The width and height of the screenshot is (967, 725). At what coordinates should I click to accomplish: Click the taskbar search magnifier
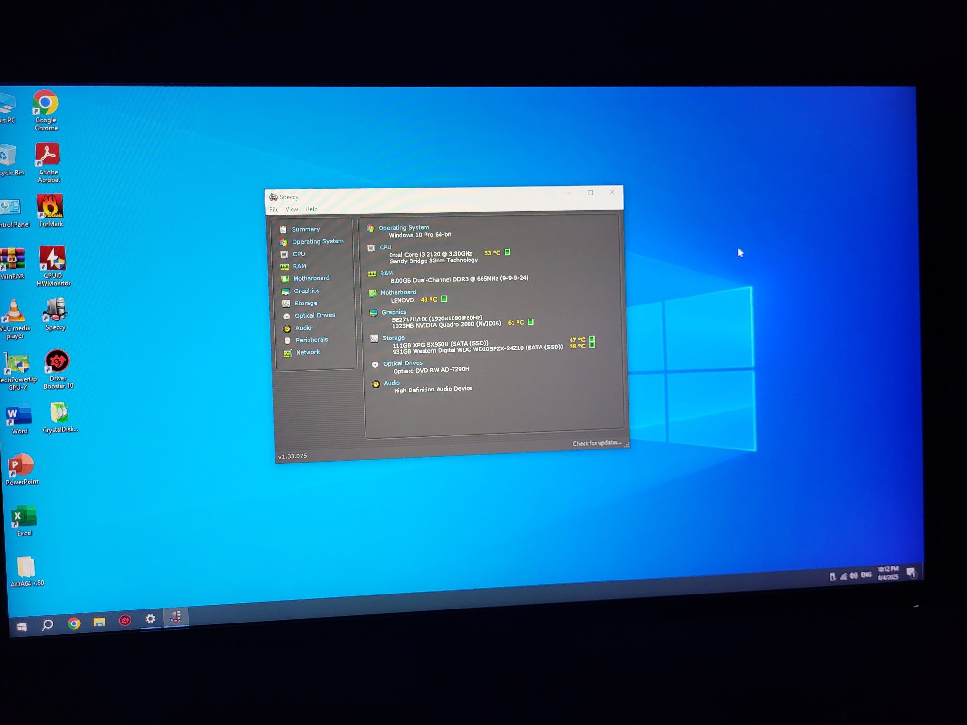click(x=47, y=625)
